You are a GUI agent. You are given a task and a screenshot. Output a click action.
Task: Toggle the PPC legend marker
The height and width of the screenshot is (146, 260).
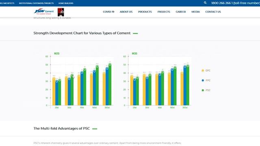pyautogui.click(x=203, y=80)
